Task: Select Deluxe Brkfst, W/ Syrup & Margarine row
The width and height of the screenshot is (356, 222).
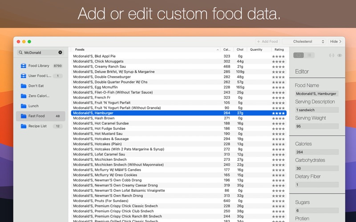Action: (x=179, y=71)
